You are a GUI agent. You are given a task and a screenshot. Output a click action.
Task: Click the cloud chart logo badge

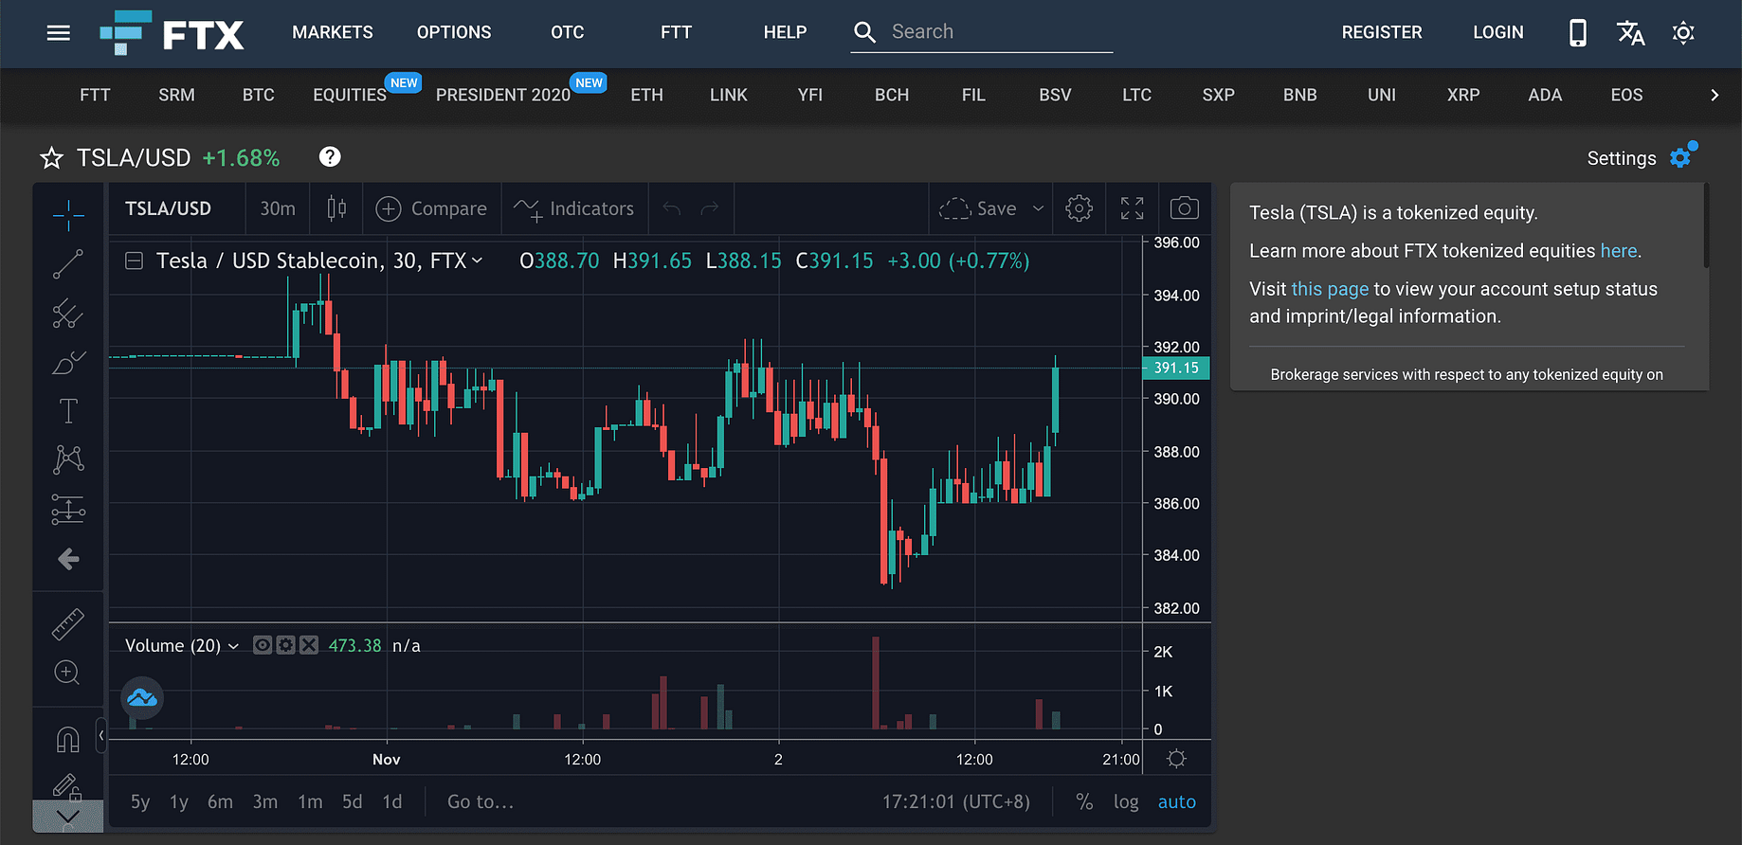click(x=142, y=699)
